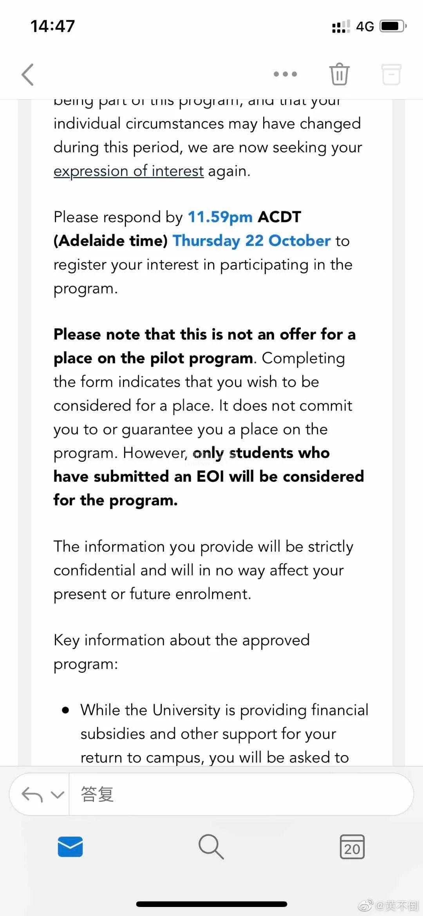Screen dimensions: 423x916
Task: Switch to the Mail tab
Action: pos(70,847)
